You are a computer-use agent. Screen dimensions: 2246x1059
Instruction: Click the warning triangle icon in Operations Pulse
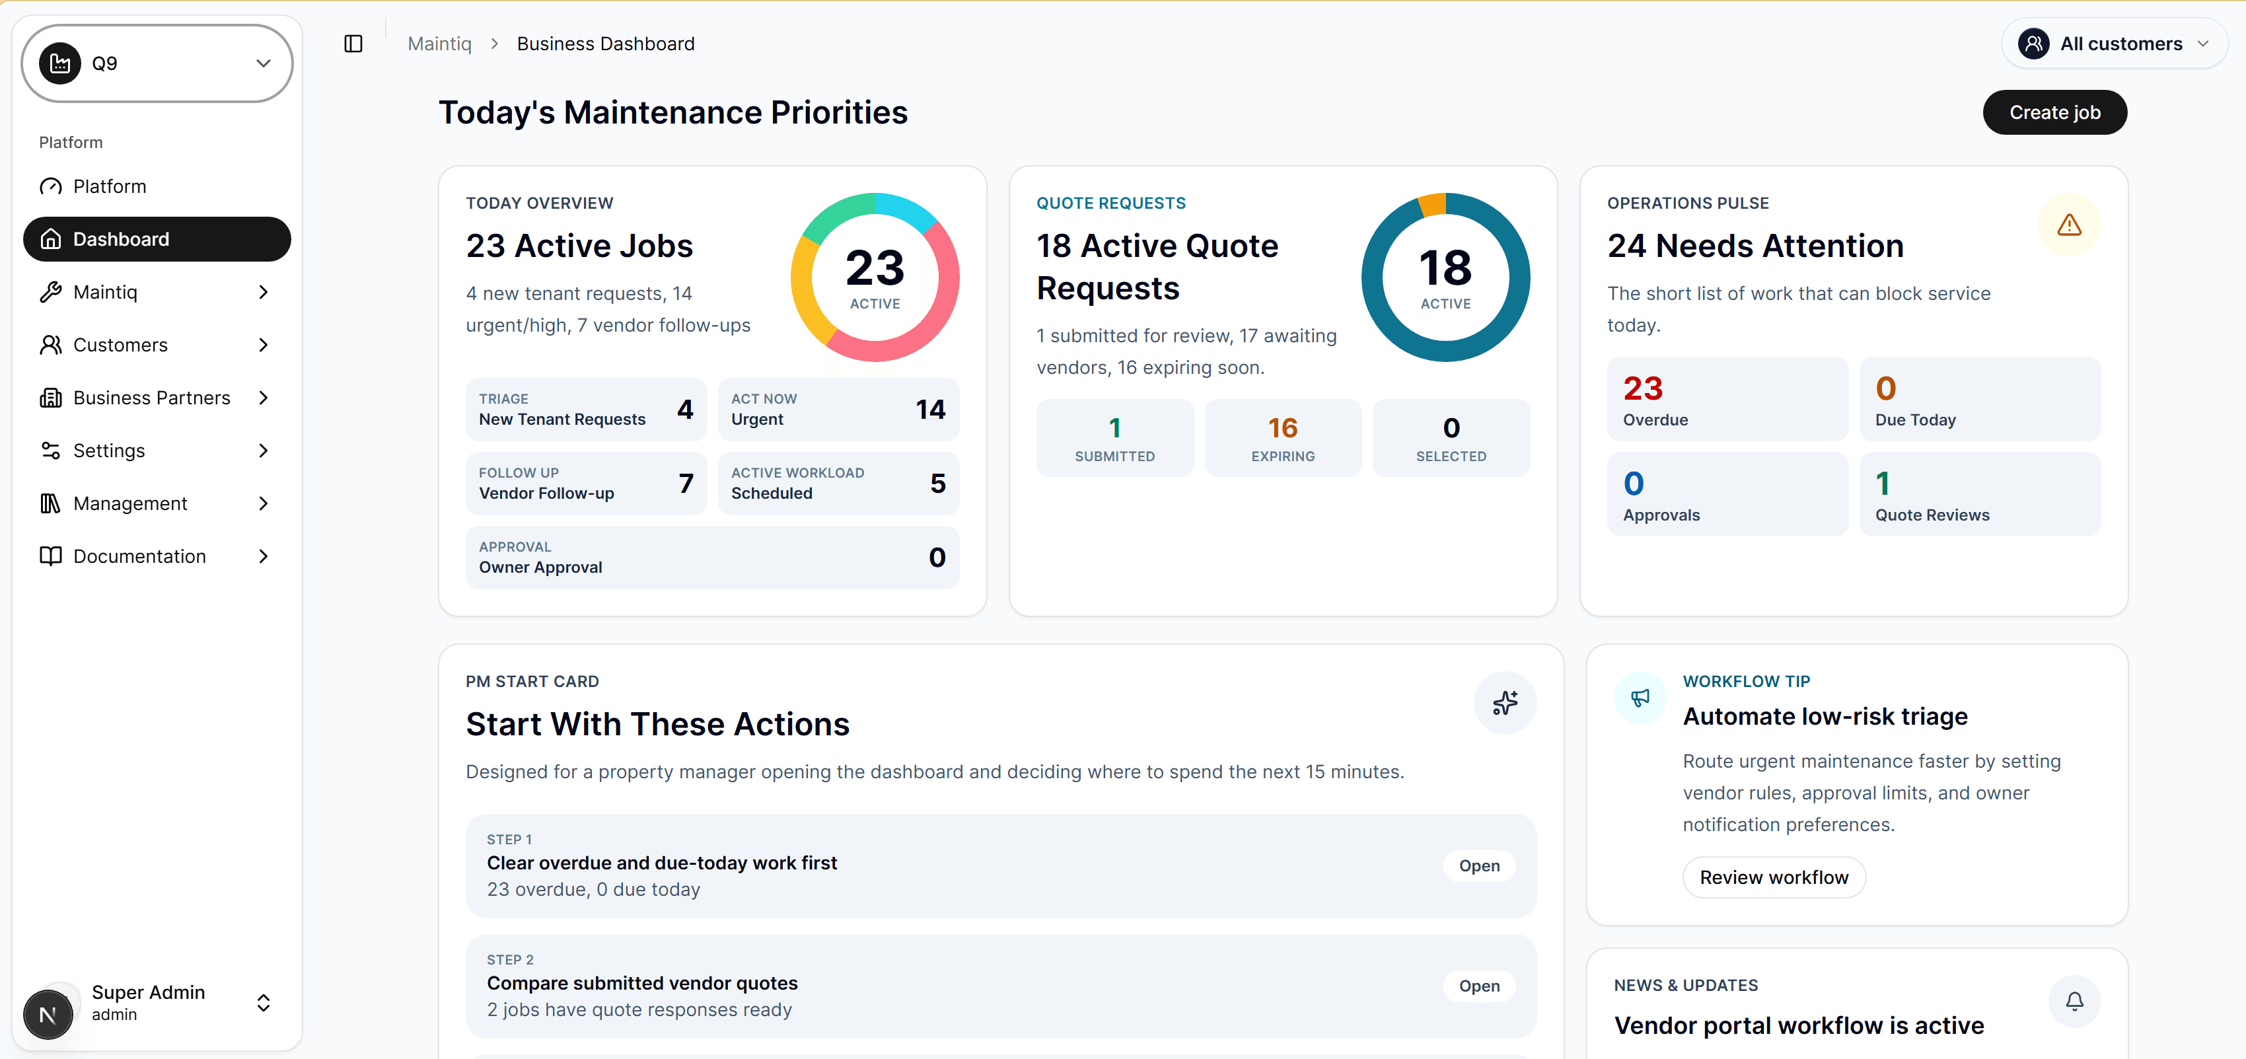(x=2069, y=225)
